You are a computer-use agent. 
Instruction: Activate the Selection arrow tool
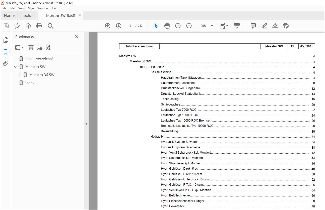tap(156, 26)
